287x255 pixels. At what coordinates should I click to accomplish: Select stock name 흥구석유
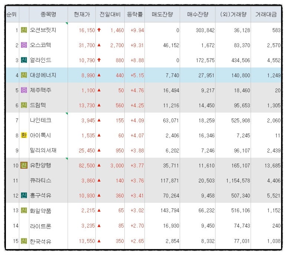point(40,195)
